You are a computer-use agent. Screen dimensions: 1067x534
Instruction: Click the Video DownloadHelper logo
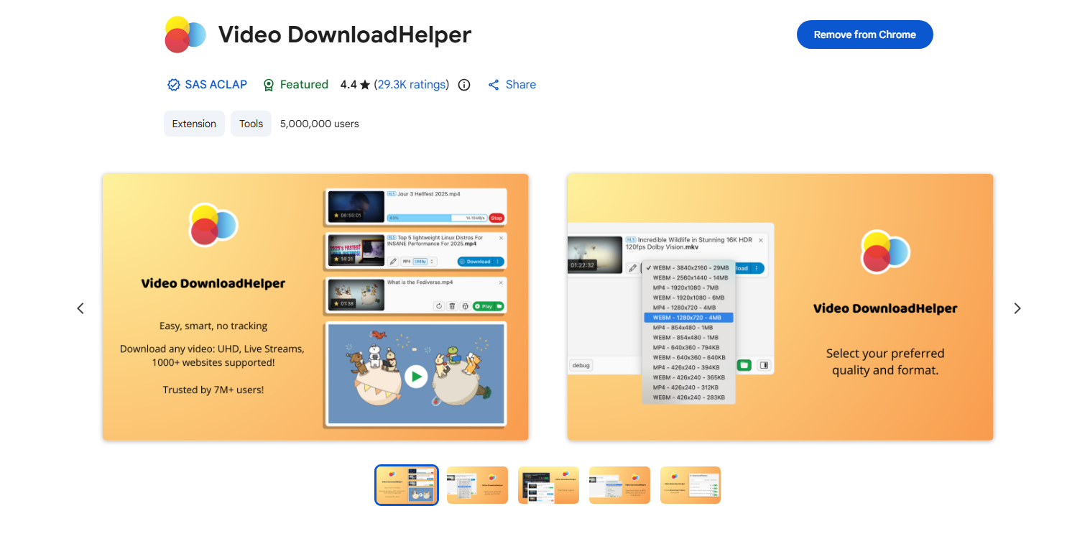[x=185, y=34]
